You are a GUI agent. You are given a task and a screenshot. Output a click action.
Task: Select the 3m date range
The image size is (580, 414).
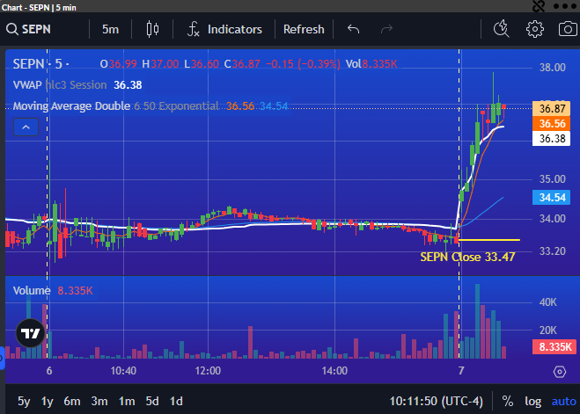tap(99, 401)
